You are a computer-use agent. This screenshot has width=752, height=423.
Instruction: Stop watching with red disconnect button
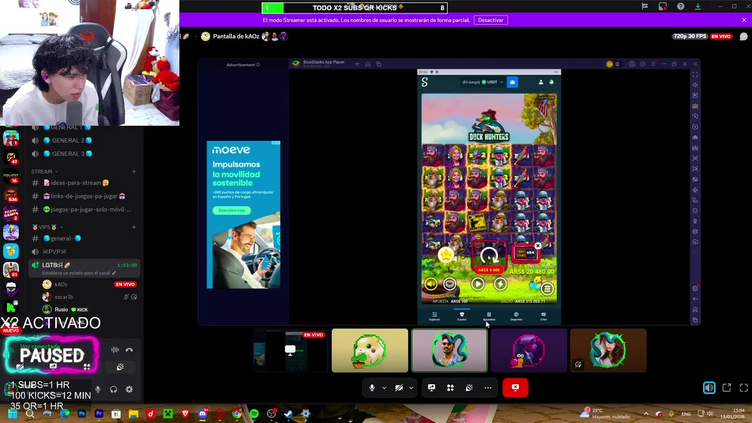[x=515, y=388]
